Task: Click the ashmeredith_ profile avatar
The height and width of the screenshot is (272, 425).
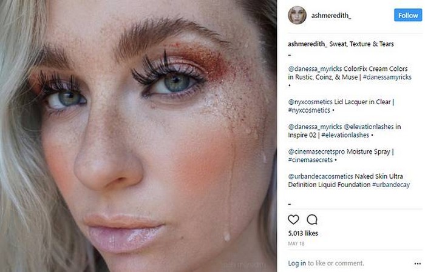Action: (x=297, y=15)
